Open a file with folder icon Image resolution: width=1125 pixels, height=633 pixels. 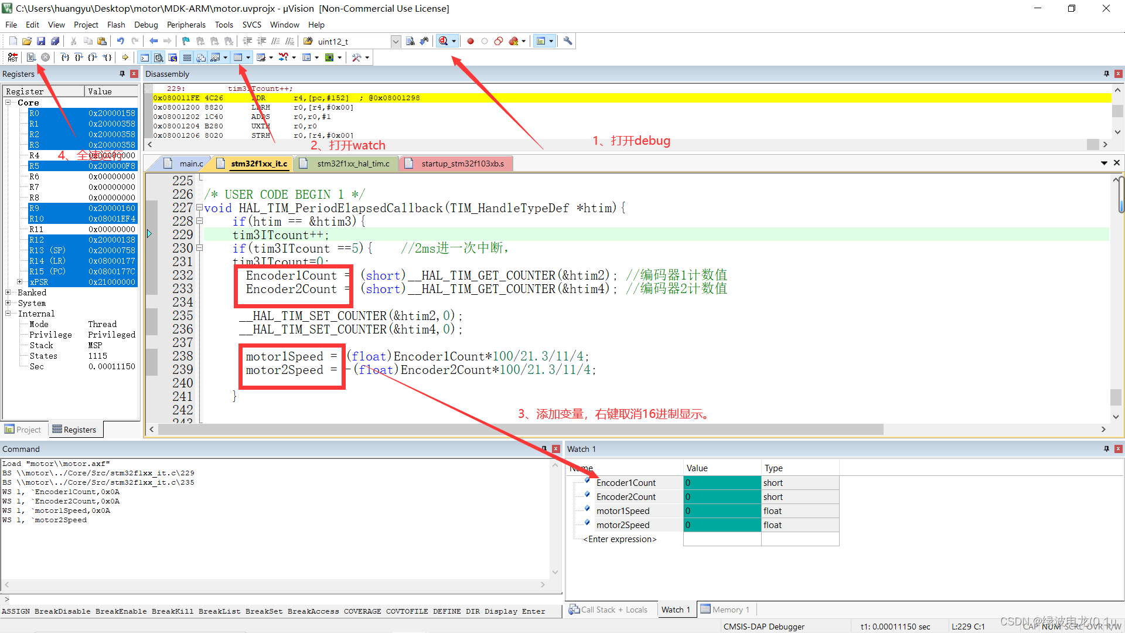coord(27,41)
